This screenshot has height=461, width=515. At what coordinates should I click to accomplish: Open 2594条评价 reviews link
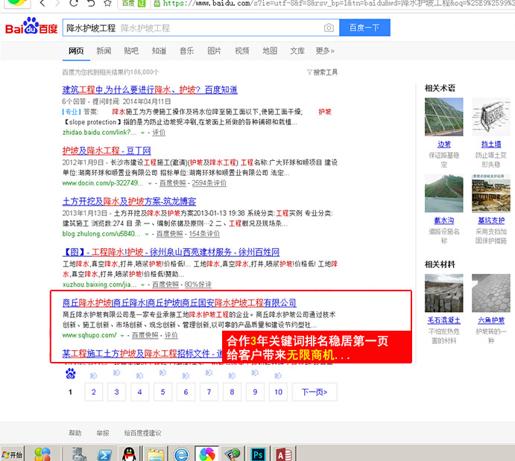209,183
